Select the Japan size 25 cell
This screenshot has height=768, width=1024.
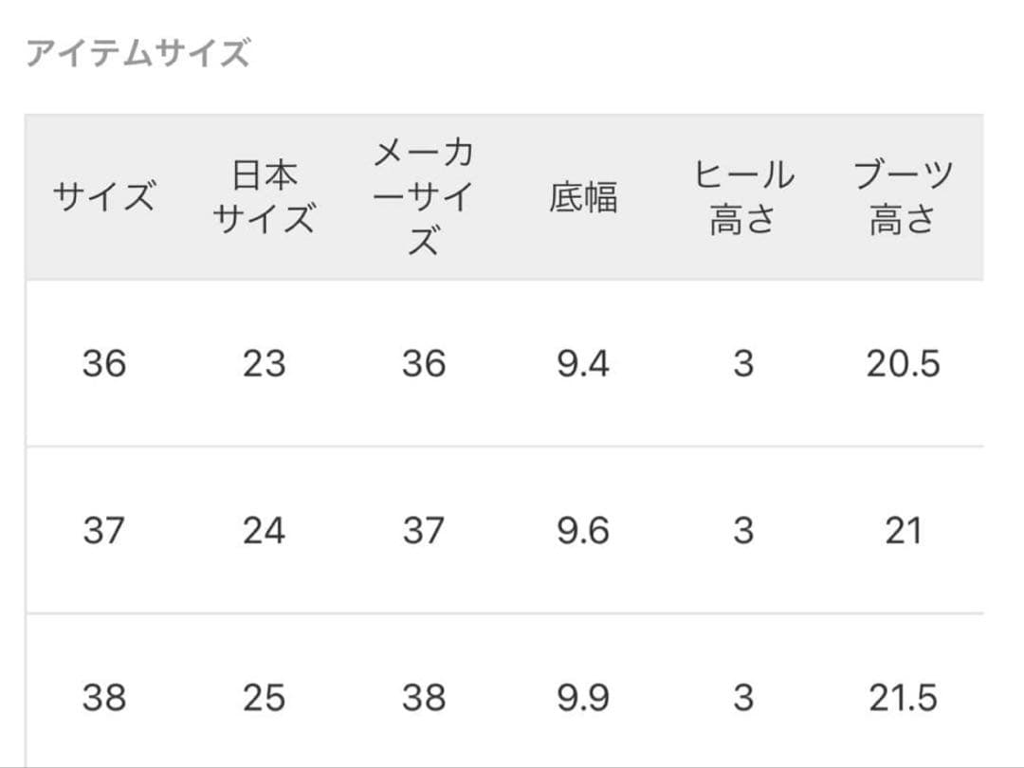[x=263, y=698]
